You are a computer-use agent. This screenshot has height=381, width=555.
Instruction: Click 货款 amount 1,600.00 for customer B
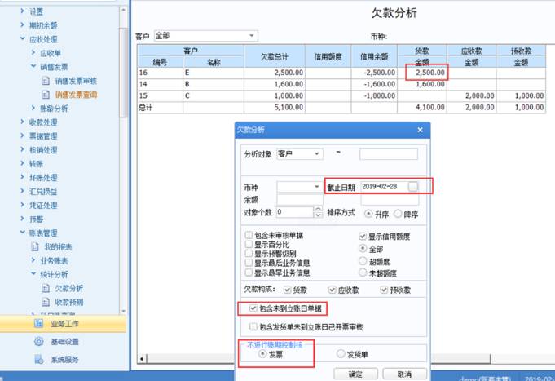click(430, 84)
